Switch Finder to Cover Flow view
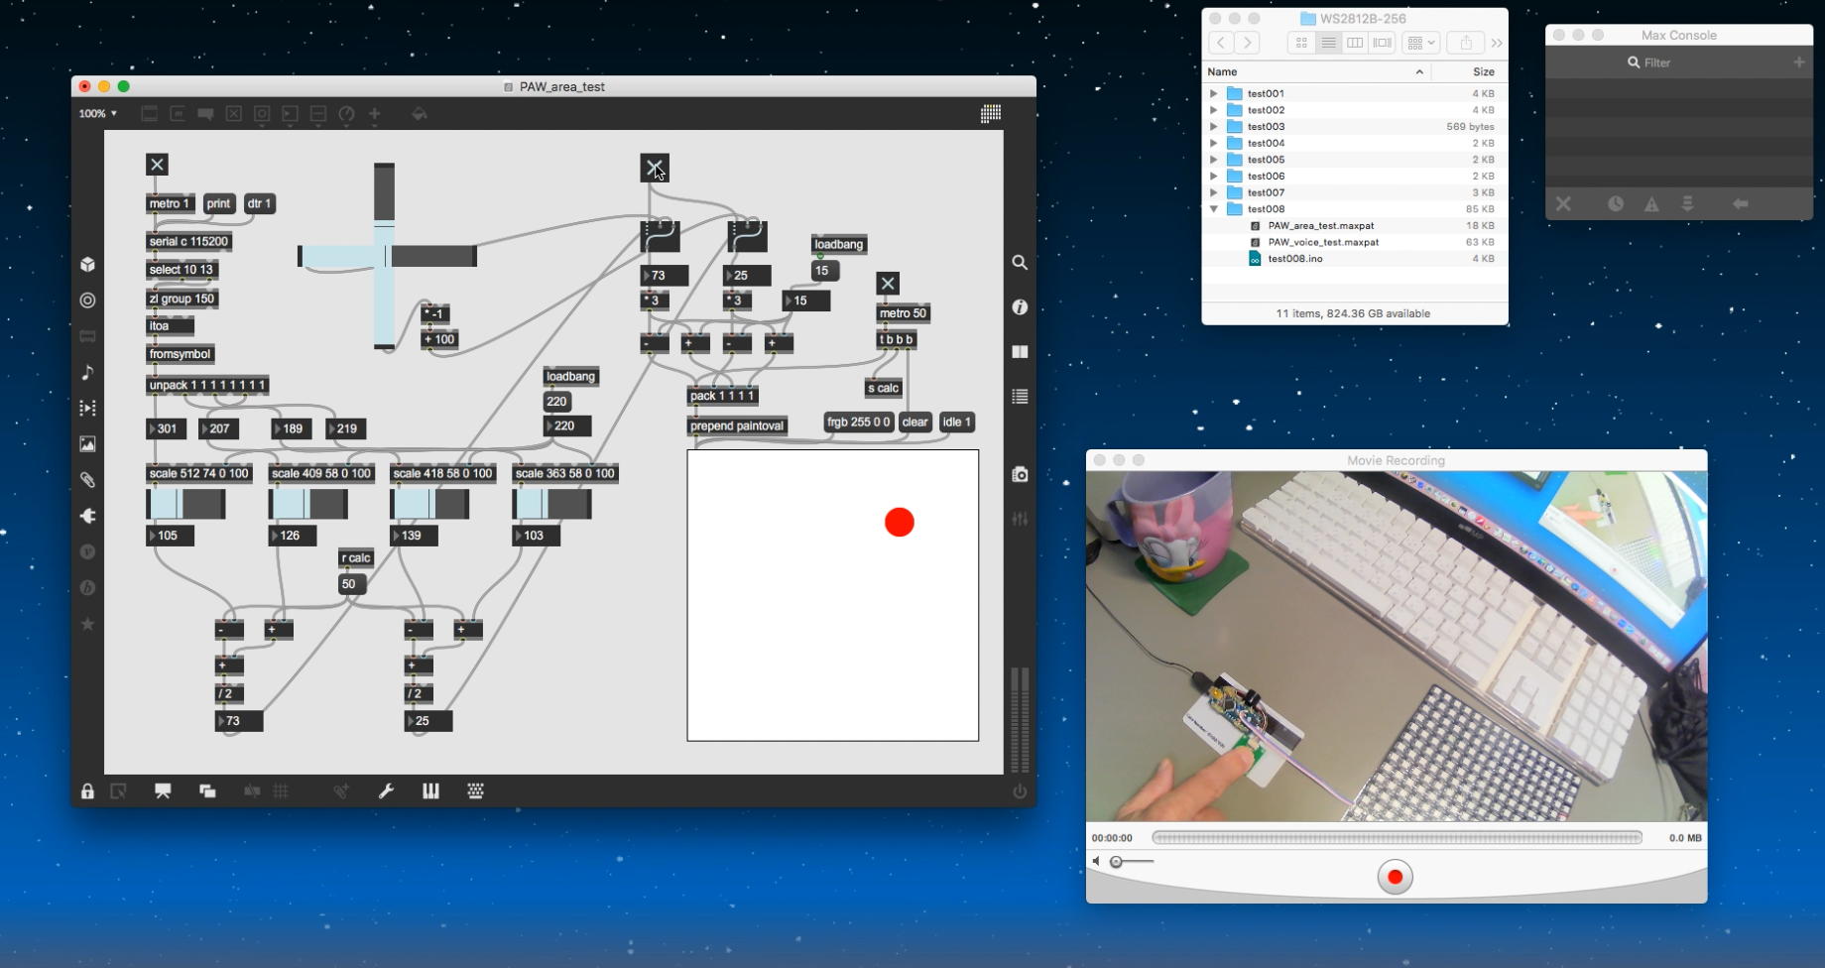This screenshot has height=968, width=1825. click(1382, 43)
